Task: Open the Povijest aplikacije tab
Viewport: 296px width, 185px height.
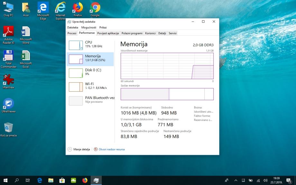Action: pos(108,33)
